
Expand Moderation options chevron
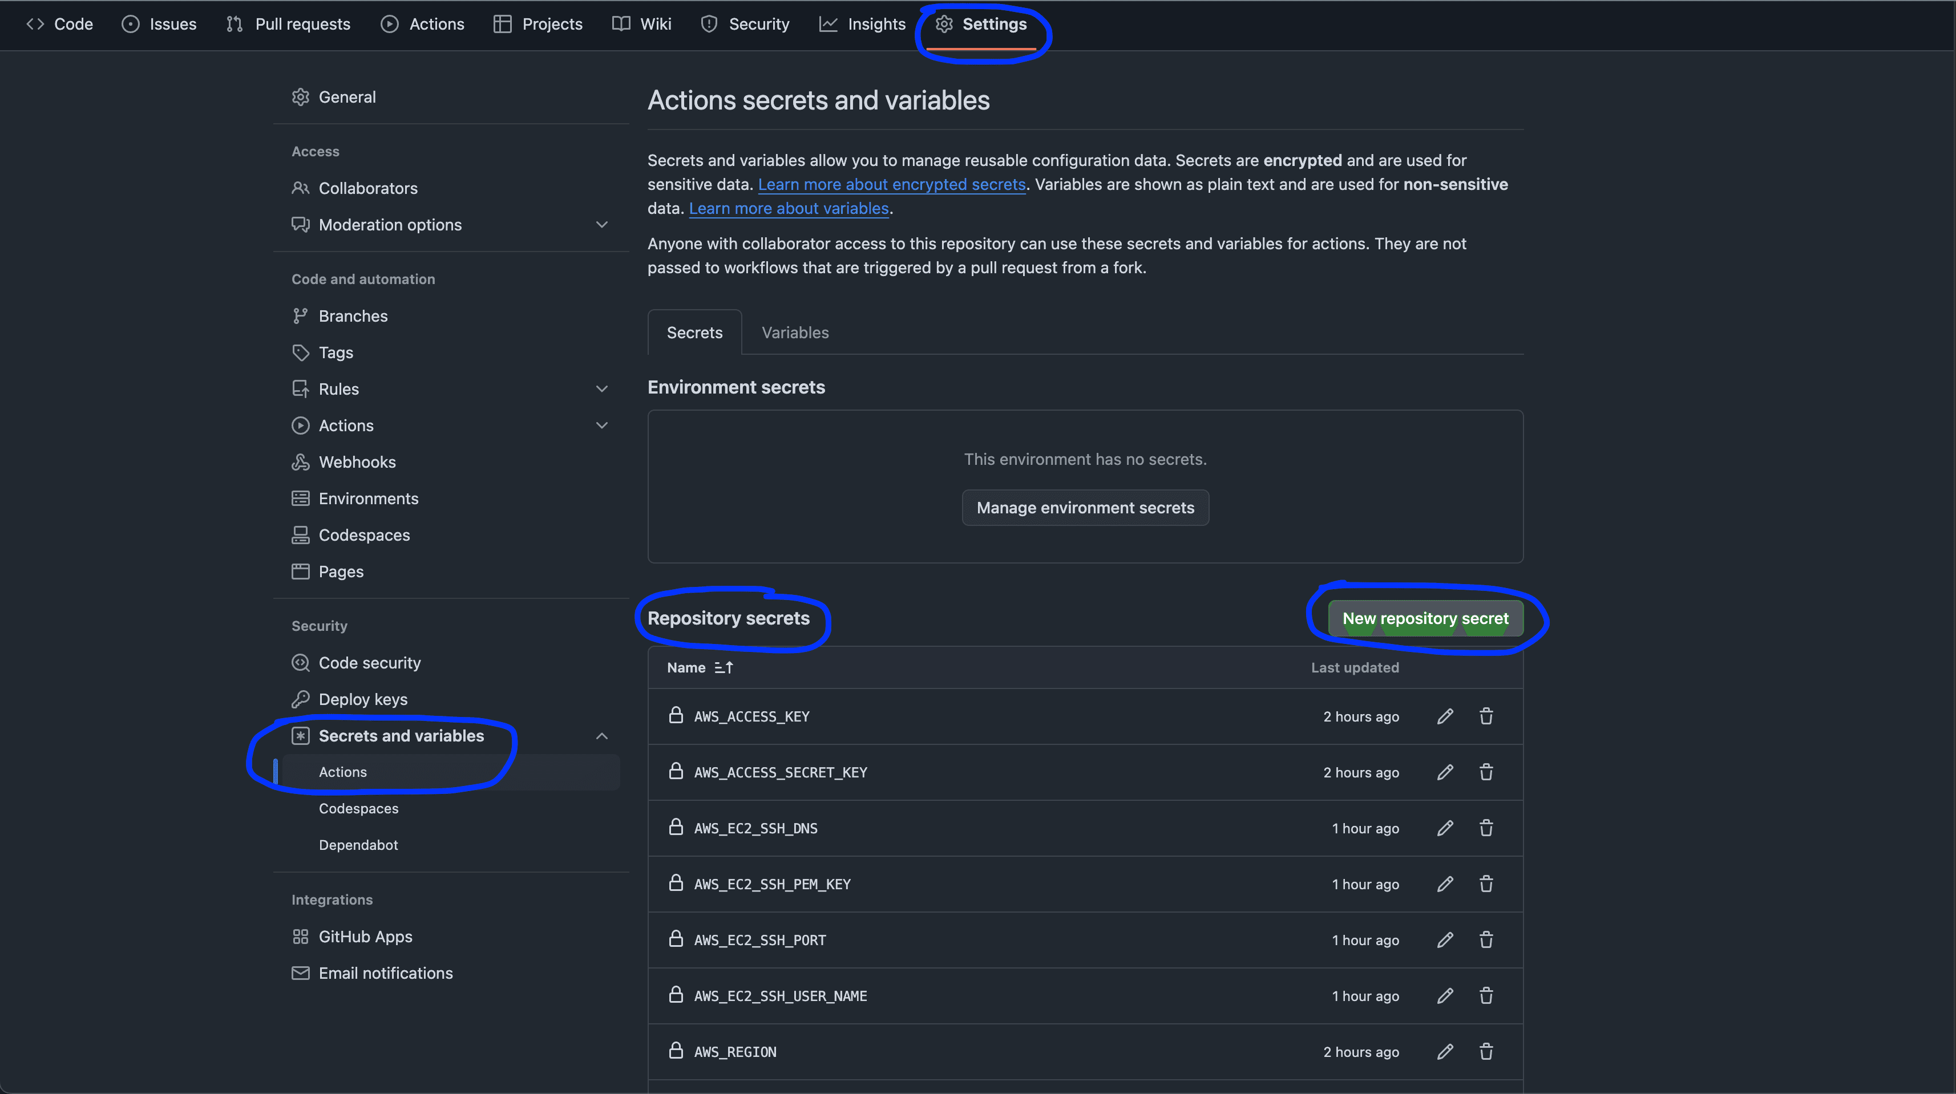pos(602,225)
